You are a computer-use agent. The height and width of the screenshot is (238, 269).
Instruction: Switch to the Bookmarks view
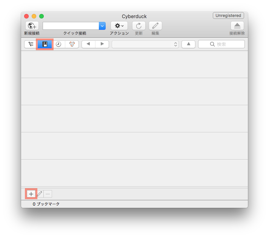point(45,44)
